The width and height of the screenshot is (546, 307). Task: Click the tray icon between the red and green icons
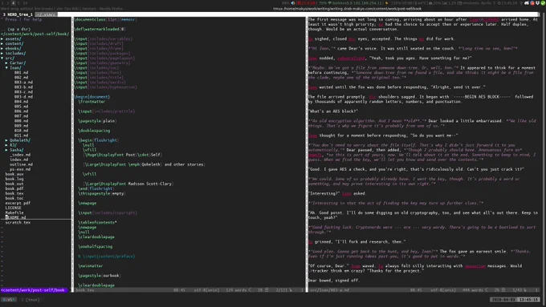pos(537,3)
